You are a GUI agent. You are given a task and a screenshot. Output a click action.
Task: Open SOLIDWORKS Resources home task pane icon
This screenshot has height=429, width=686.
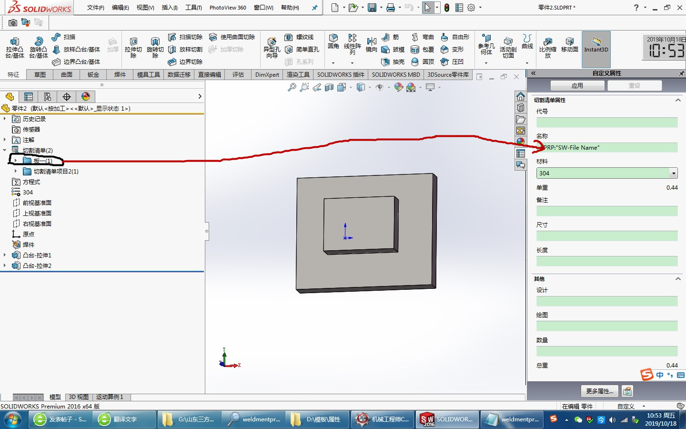[521, 97]
